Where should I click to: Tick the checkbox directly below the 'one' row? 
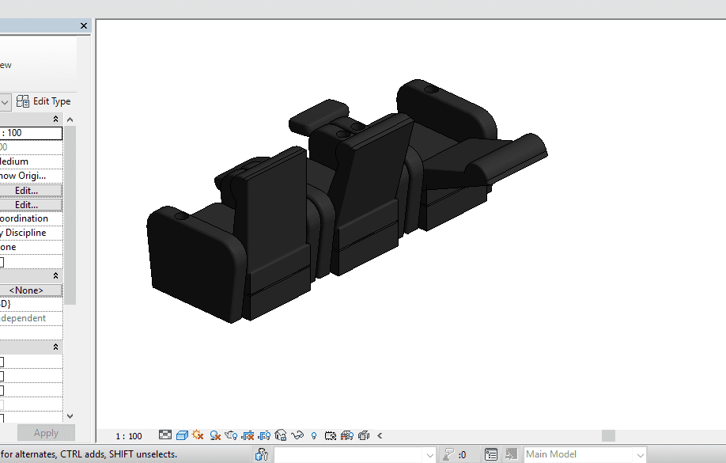2,262
